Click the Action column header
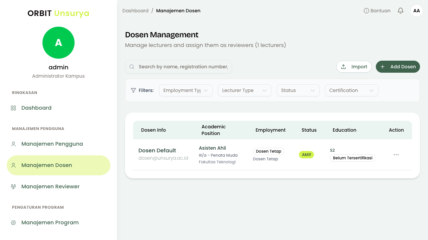Screen dimensions: 428x240 [x=396, y=130]
